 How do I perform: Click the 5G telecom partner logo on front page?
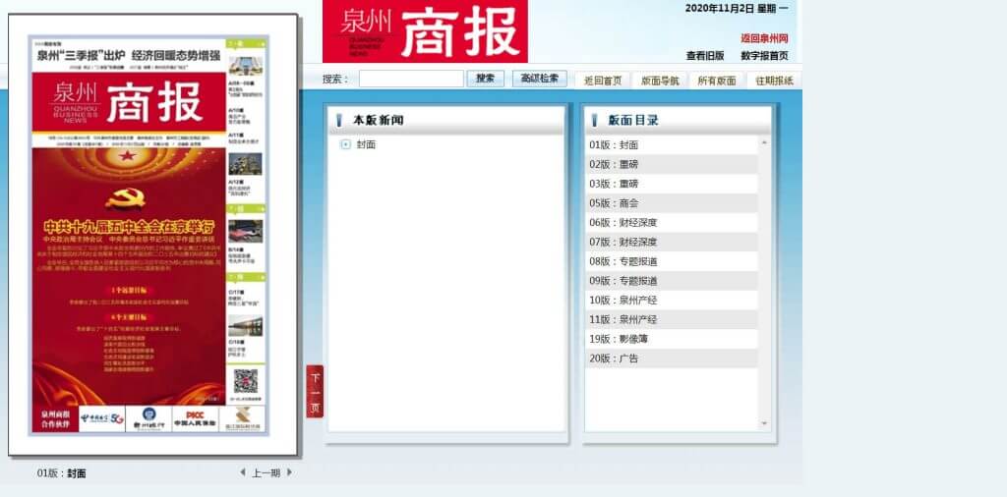tap(102, 418)
